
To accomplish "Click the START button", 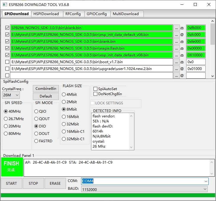I will (x=12, y=183).
